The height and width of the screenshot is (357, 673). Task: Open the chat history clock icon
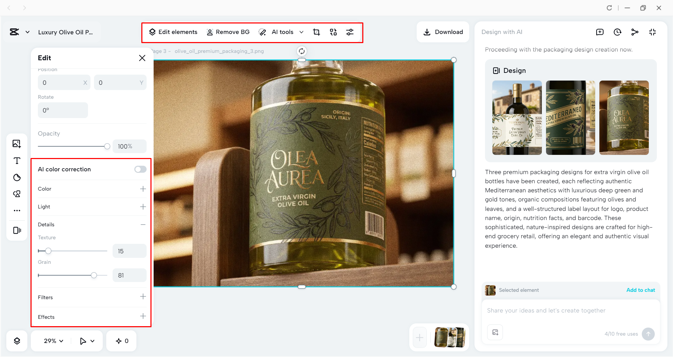(617, 32)
